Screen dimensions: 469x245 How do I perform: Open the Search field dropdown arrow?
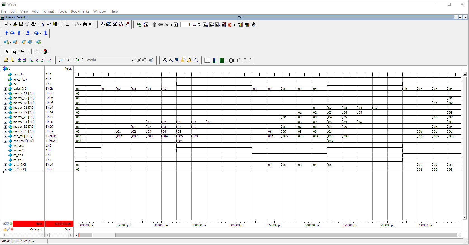point(133,60)
